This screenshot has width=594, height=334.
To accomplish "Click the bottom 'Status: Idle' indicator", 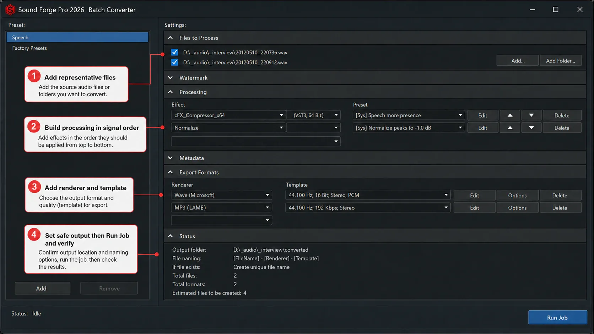I will (26, 313).
